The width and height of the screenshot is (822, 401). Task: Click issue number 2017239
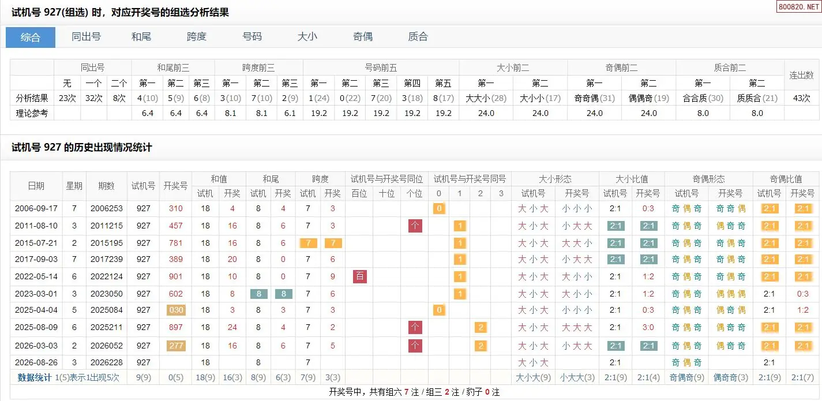107,259
